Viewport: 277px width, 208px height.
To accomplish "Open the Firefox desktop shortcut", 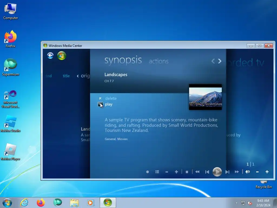I will click(x=11, y=39).
